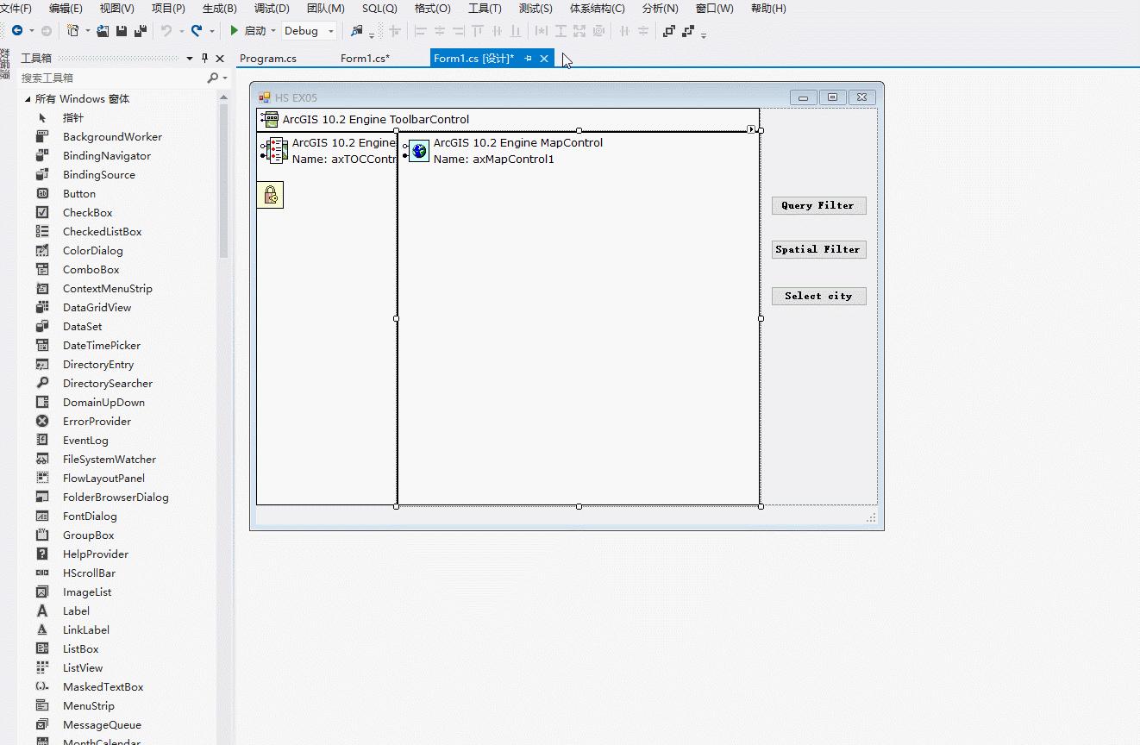The width and height of the screenshot is (1140, 745).
Task: Select FolderBrowserDialog in the toolbox
Action: point(116,498)
